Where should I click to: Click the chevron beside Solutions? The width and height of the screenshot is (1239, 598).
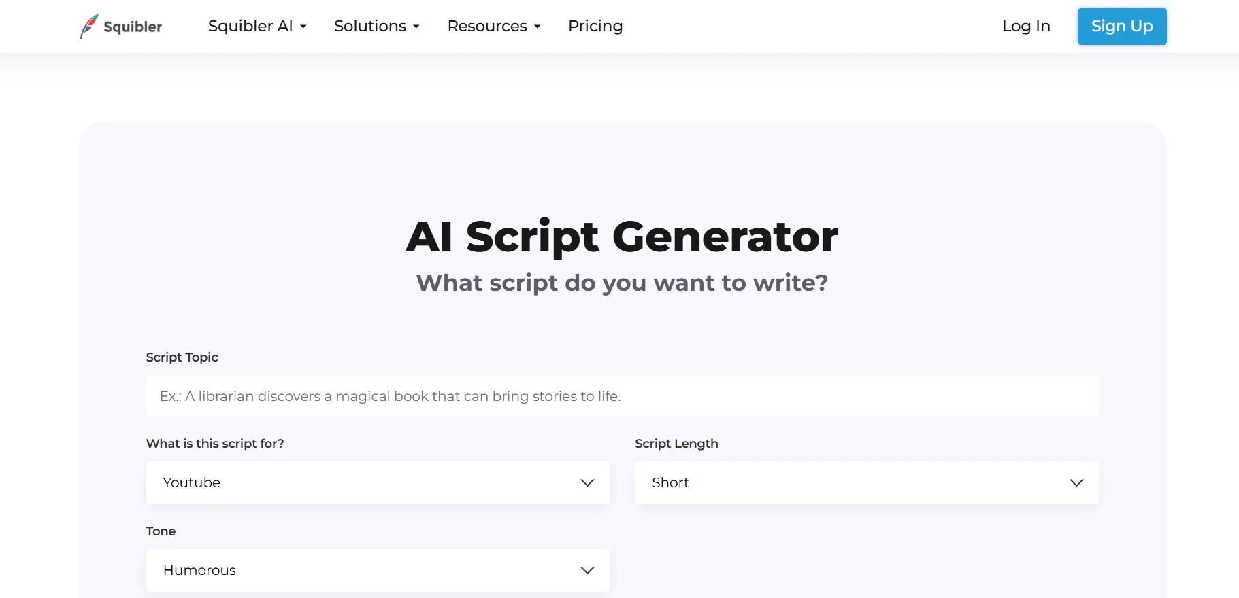(416, 27)
